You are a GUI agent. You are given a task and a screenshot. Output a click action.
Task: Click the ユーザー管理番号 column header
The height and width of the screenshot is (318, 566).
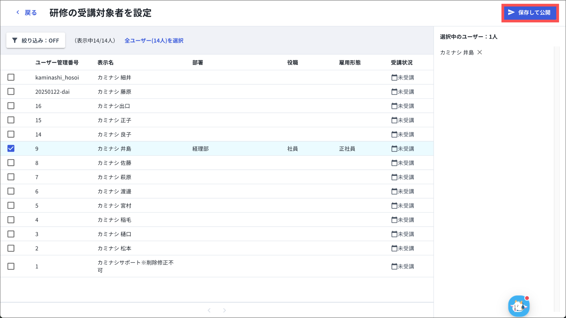[57, 63]
